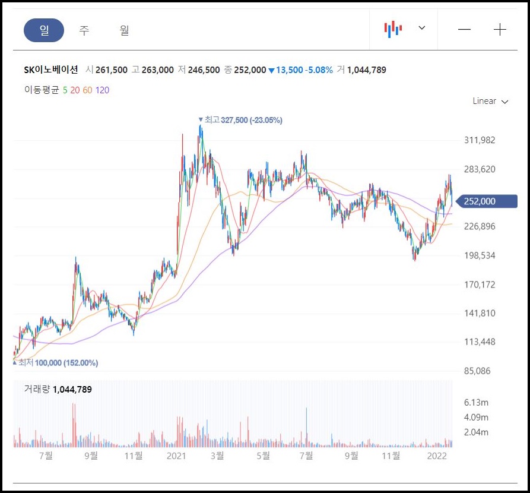This screenshot has width=530, height=493.
Task: Click the 2021 date axis label
Action: click(176, 456)
